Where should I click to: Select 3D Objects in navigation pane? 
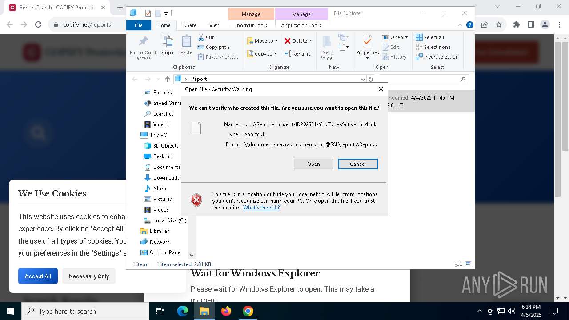pos(161,146)
